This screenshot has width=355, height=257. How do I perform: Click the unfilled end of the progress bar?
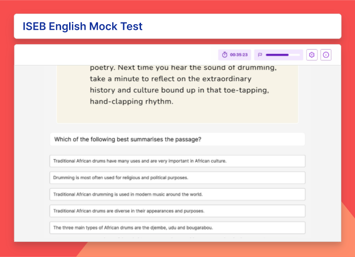294,55
